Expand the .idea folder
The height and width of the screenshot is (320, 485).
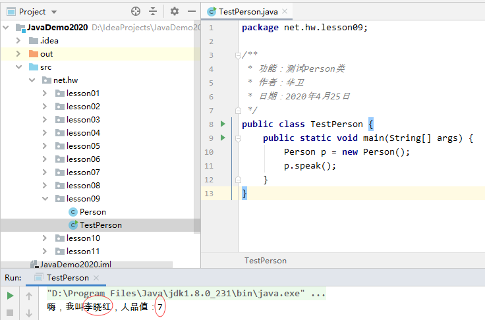pos(18,41)
